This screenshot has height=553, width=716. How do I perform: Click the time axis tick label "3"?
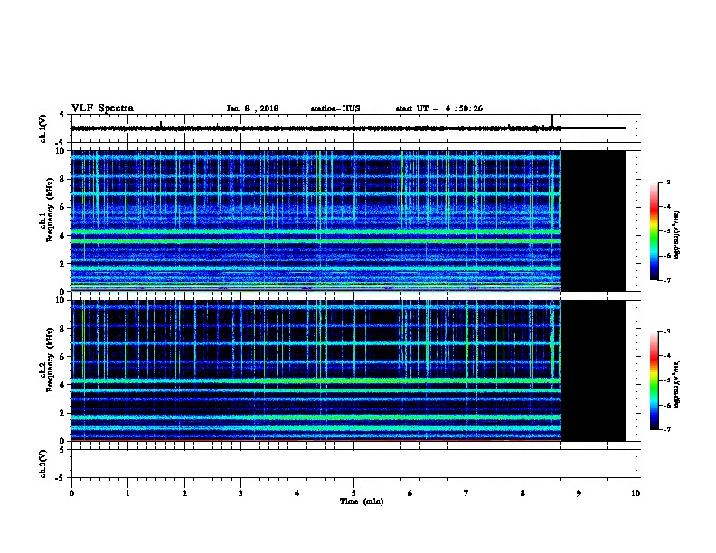pyautogui.click(x=240, y=493)
